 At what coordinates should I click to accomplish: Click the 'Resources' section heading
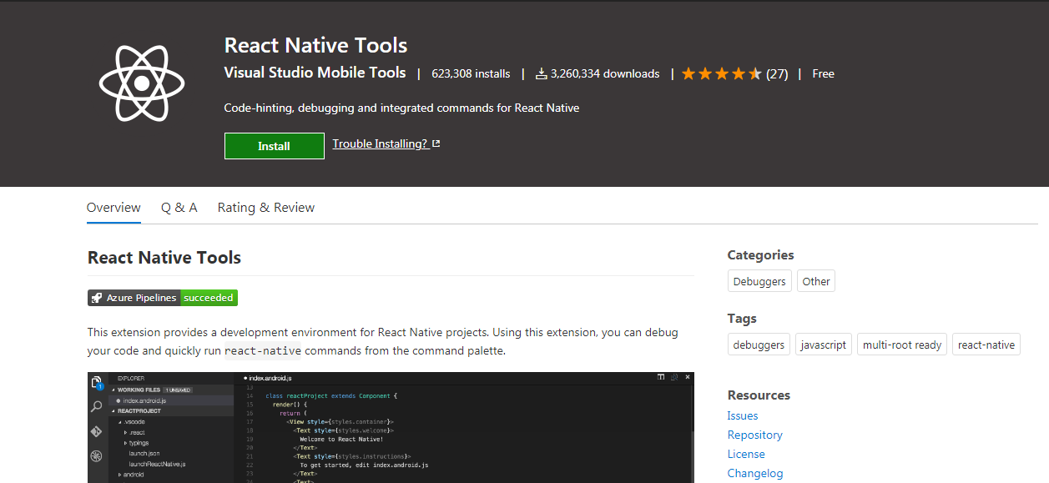(x=759, y=395)
